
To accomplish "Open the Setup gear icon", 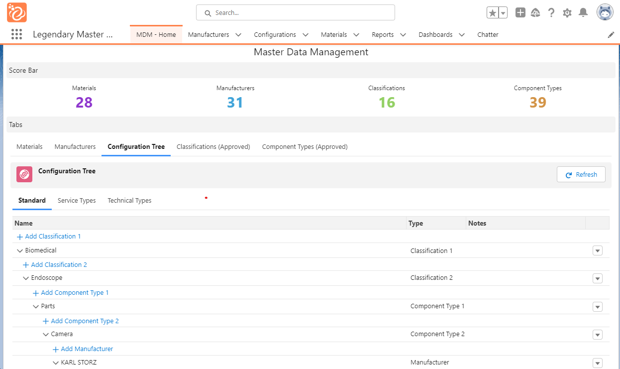I will tap(567, 13).
